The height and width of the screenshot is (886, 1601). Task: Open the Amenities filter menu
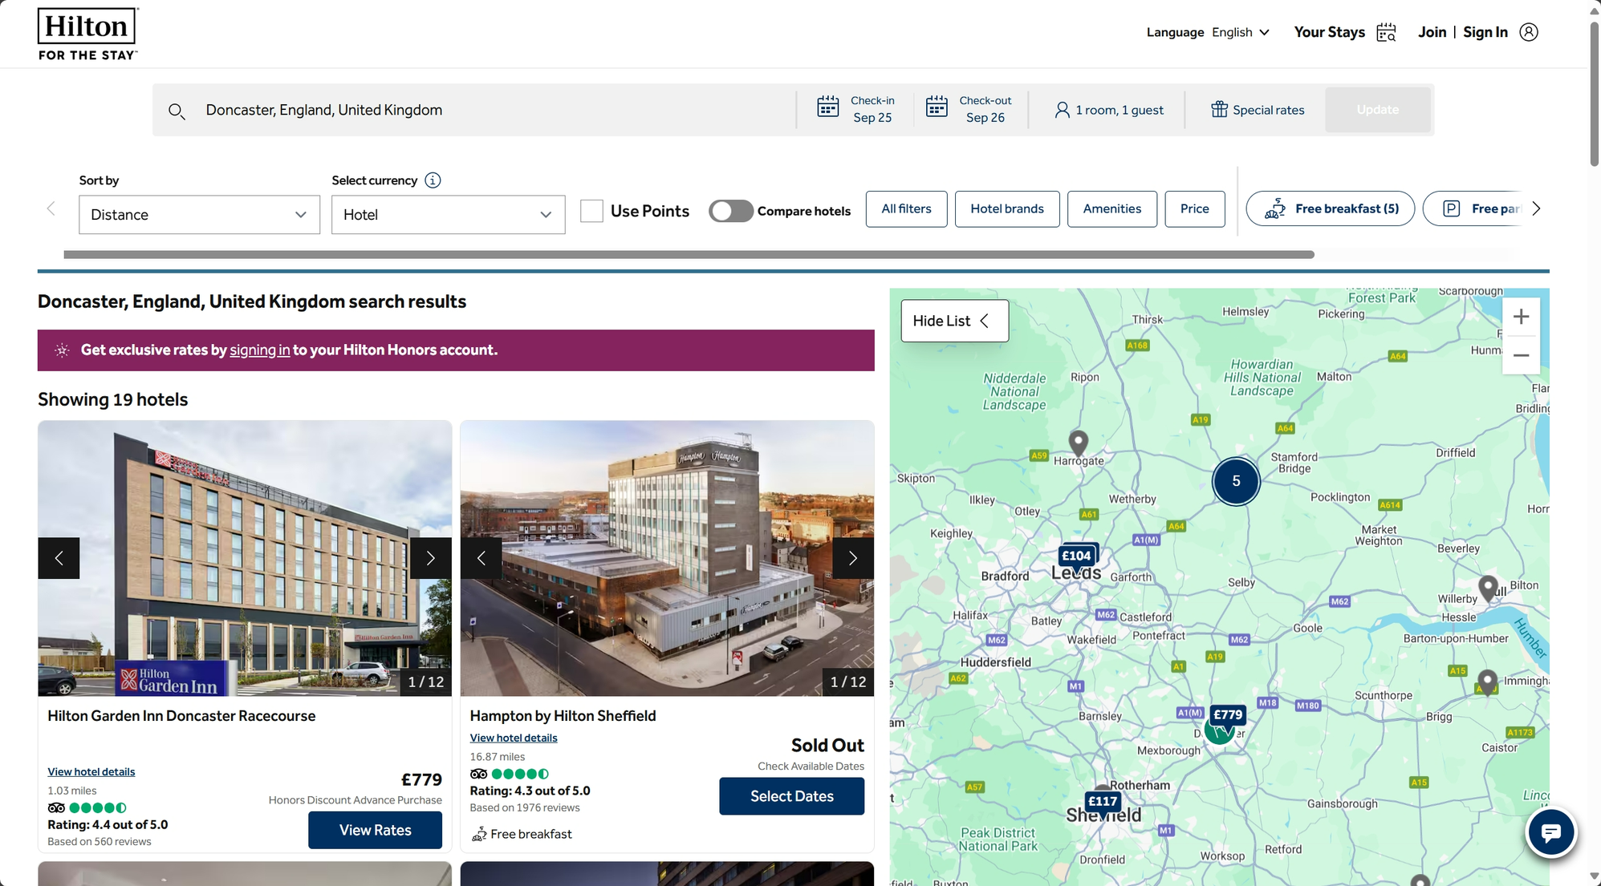tap(1111, 208)
